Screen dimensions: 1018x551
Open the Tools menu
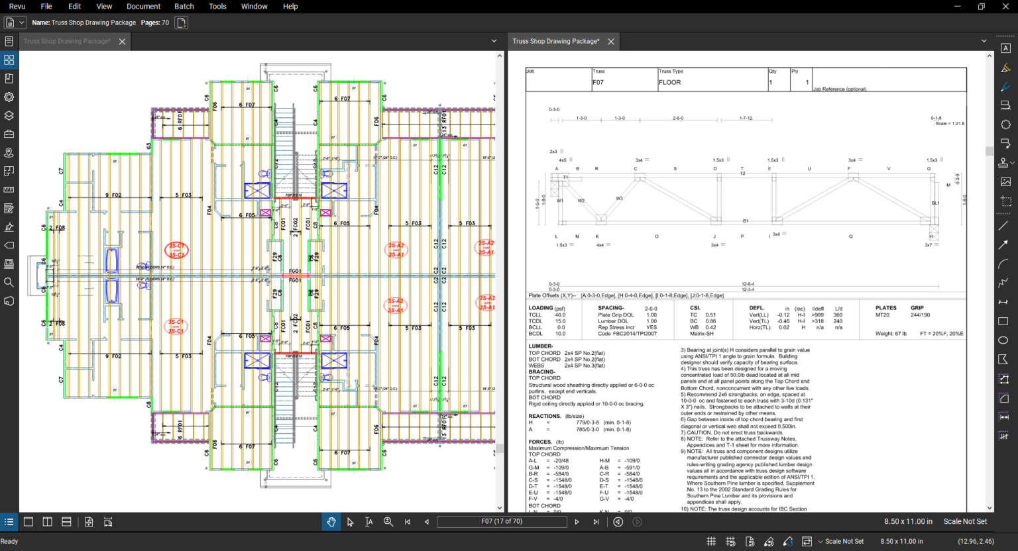(x=217, y=7)
